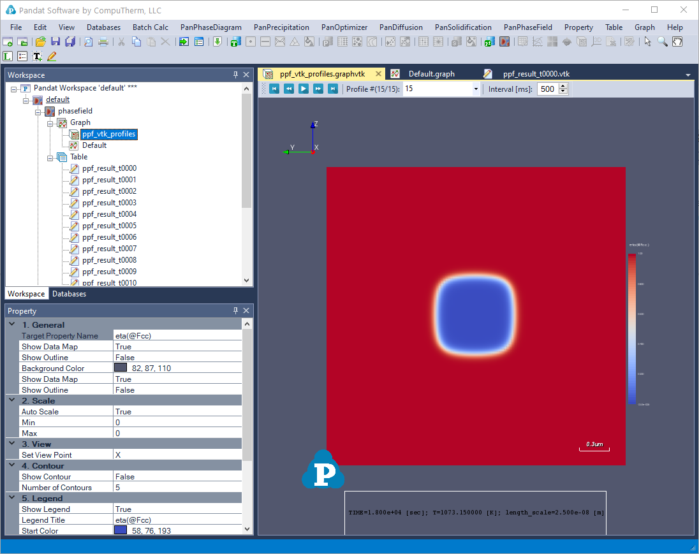
Task: Click the add legend 'L' icon
Action: click(8, 57)
